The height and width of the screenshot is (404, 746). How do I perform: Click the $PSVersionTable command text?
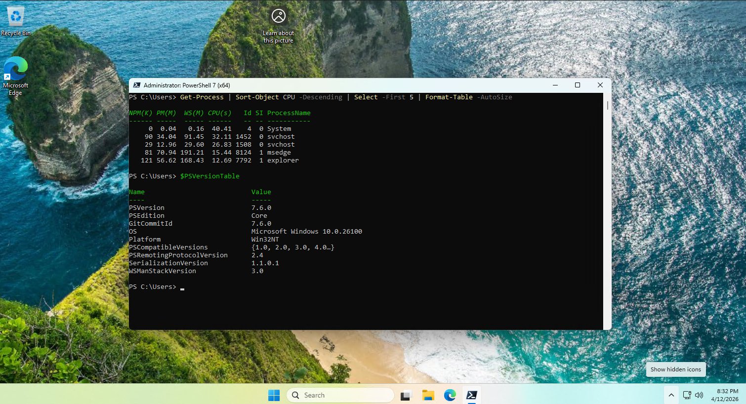[x=209, y=176]
